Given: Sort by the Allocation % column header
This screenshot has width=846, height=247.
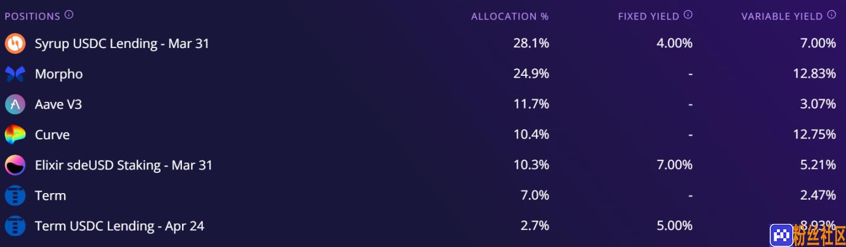Looking at the screenshot, I should 510,17.
